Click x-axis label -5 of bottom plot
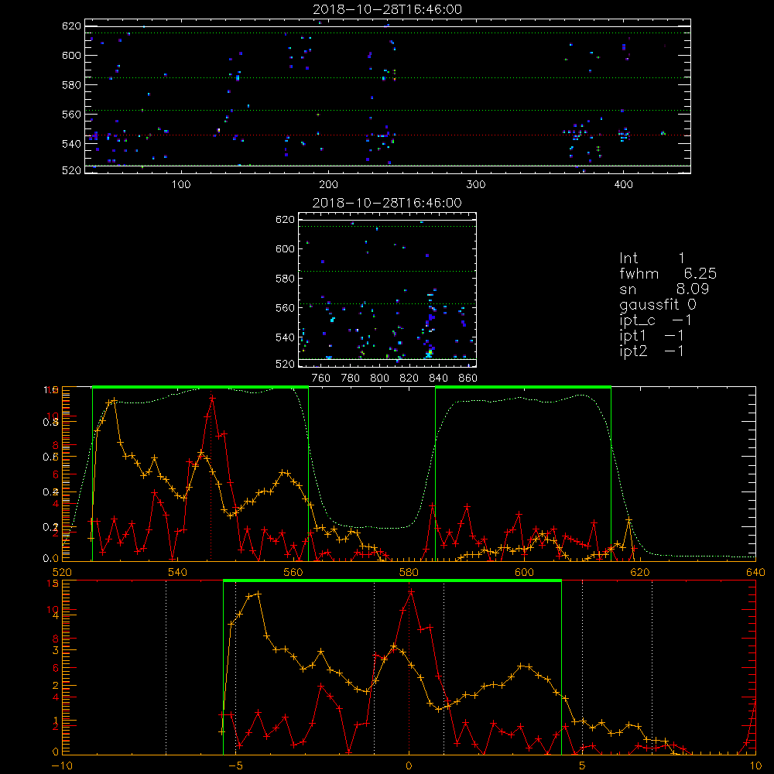774x774 pixels. click(x=235, y=766)
